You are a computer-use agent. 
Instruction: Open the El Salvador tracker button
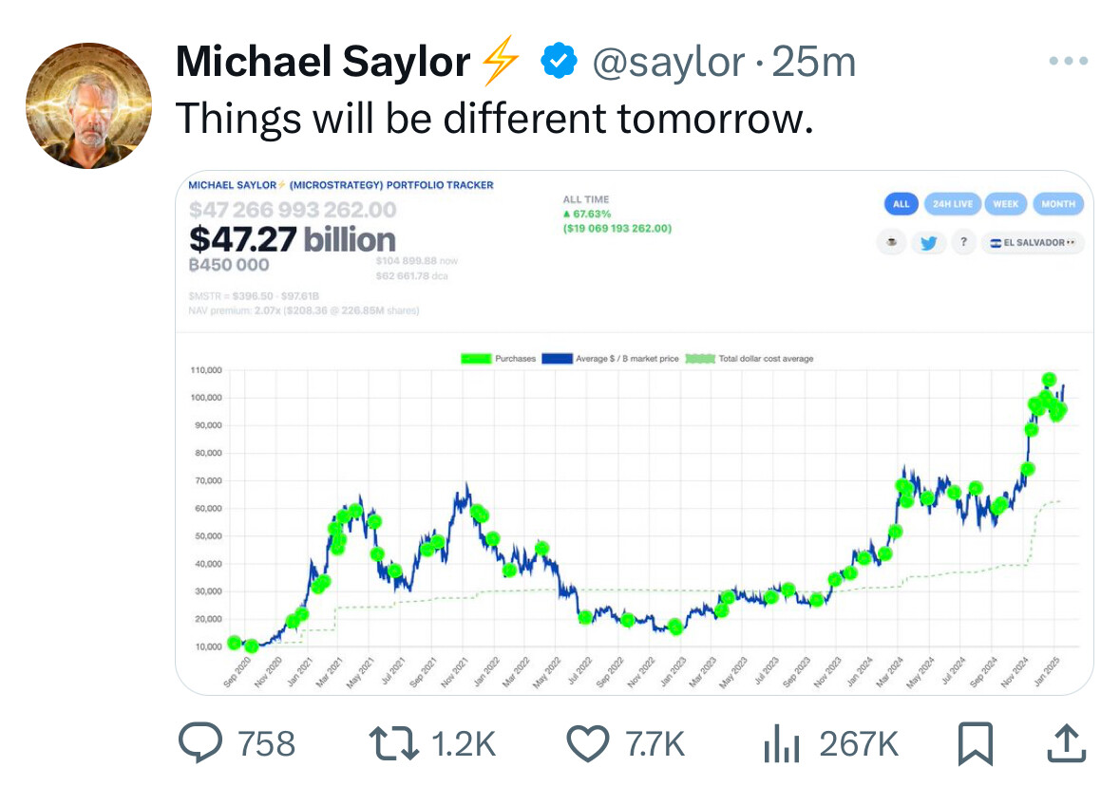pos(1032,243)
